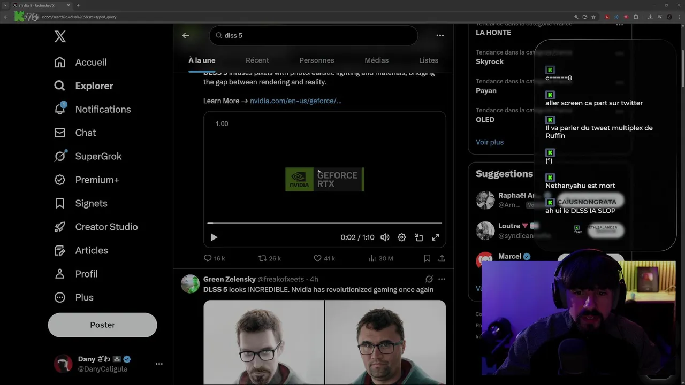Open Green Zelensky's profile avatar
Viewport: 685px width, 385px height.
tap(190, 284)
